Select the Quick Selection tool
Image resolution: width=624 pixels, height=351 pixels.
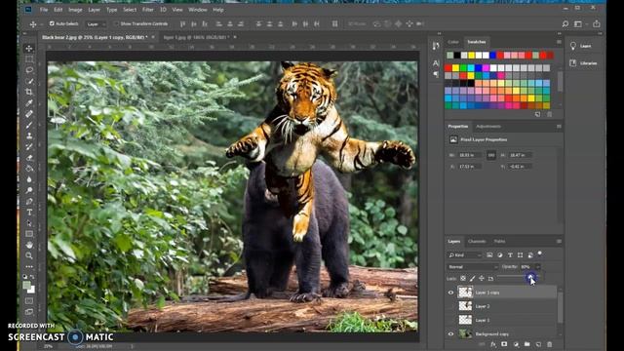[x=29, y=81]
